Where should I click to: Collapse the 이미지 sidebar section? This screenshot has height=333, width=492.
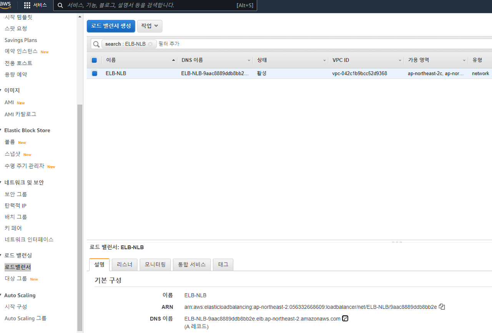pyautogui.click(x=1, y=90)
